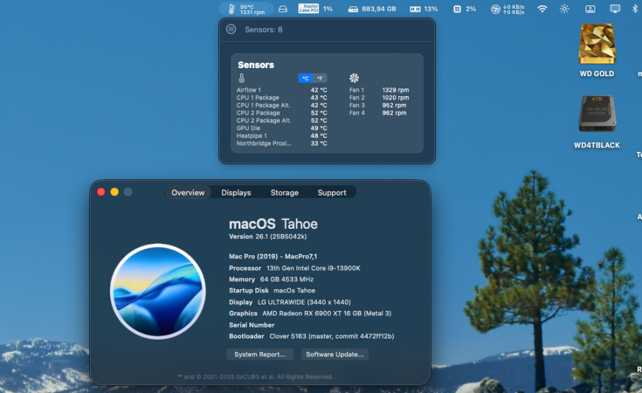Close the About window with red button
This screenshot has height=393, width=642.
point(101,192)
